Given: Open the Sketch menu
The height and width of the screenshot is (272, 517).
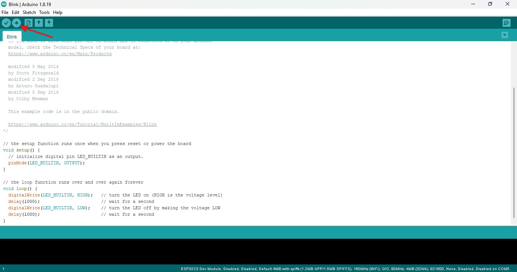Looking at the screenshot, I should coord(29,12).
